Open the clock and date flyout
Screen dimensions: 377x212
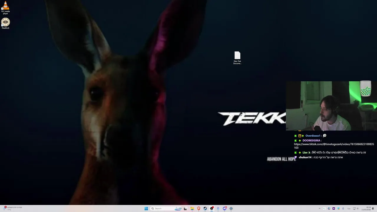click(366, 208)
